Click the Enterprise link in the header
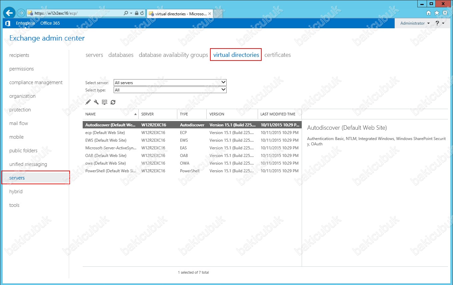The height and width of the screenshot is (285, 453). point(25,23)
